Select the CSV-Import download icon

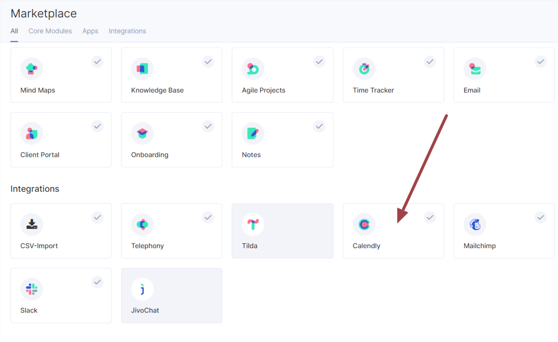[x=32, y=224]
